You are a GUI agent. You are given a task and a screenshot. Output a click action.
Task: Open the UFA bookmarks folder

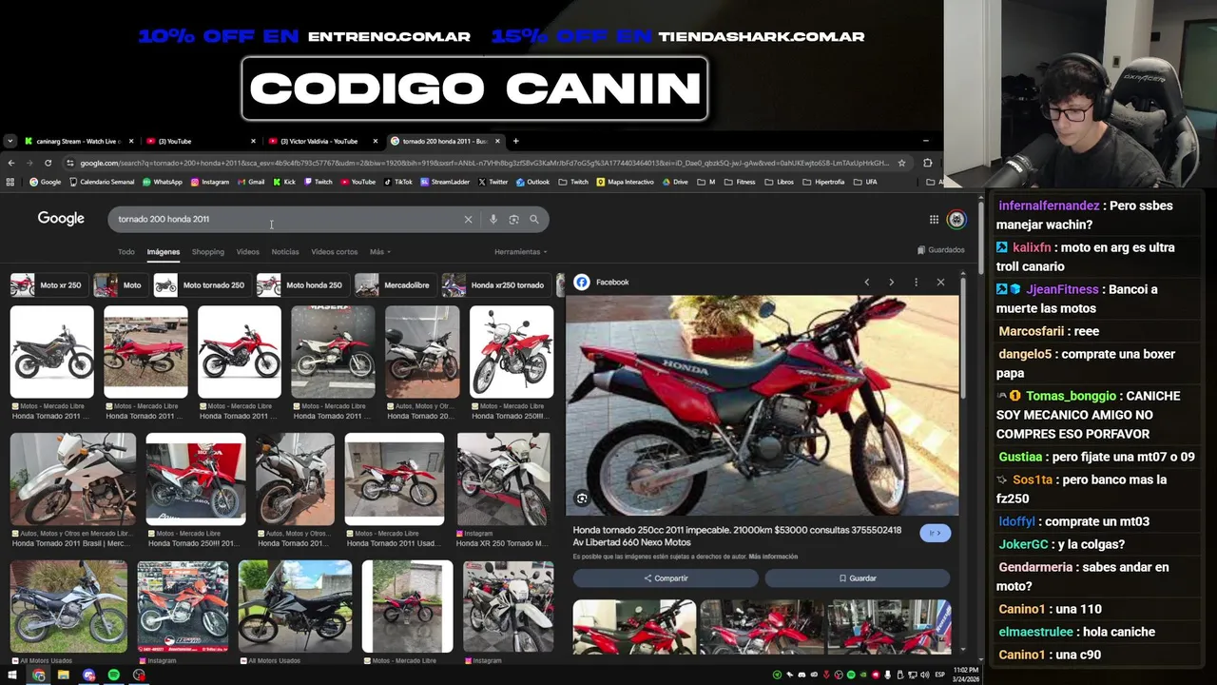[865, 182]
